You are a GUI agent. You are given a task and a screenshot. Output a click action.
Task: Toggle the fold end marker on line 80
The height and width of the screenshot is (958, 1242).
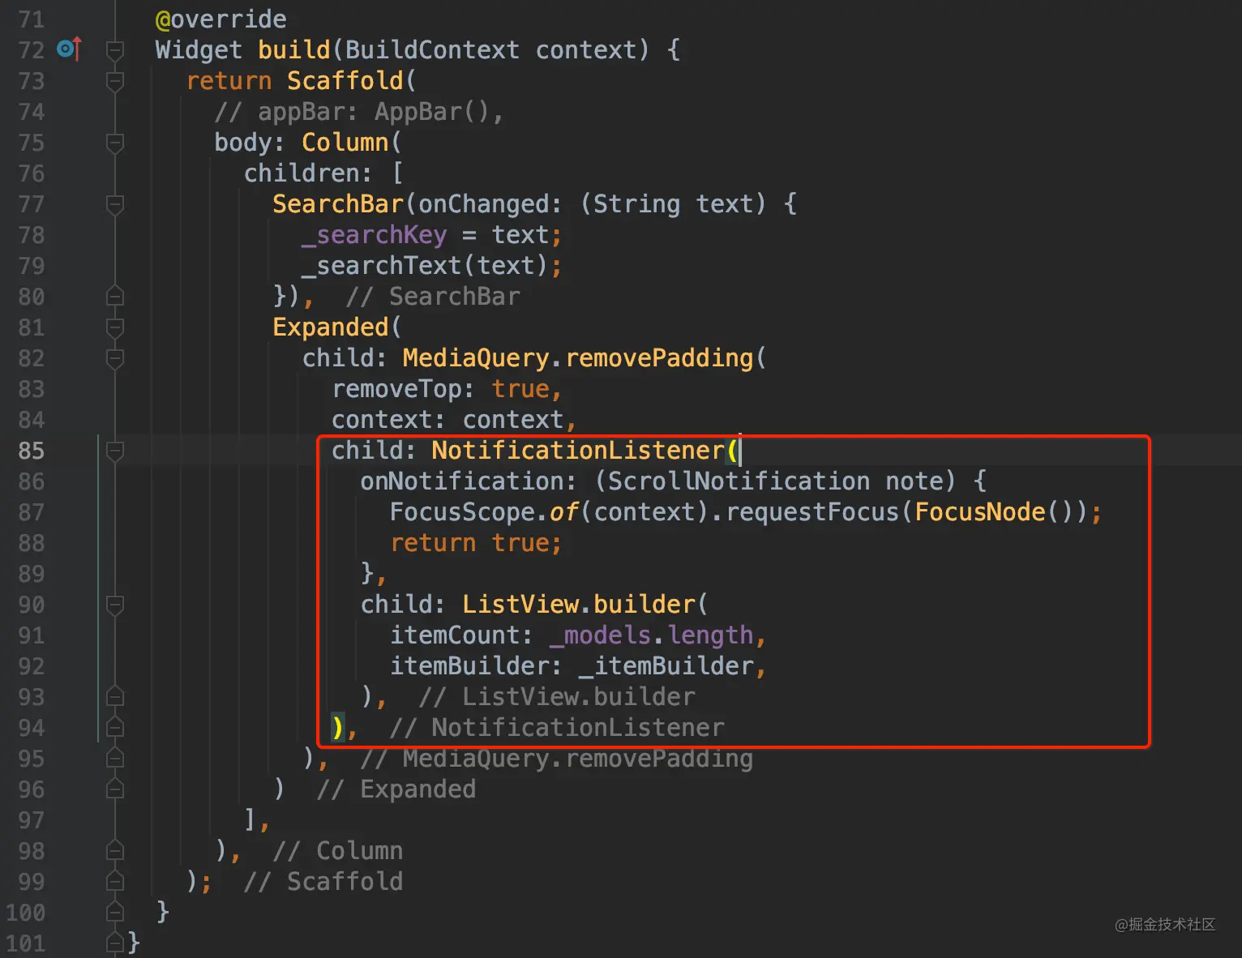pyautogui.click(x=115, y=297)
